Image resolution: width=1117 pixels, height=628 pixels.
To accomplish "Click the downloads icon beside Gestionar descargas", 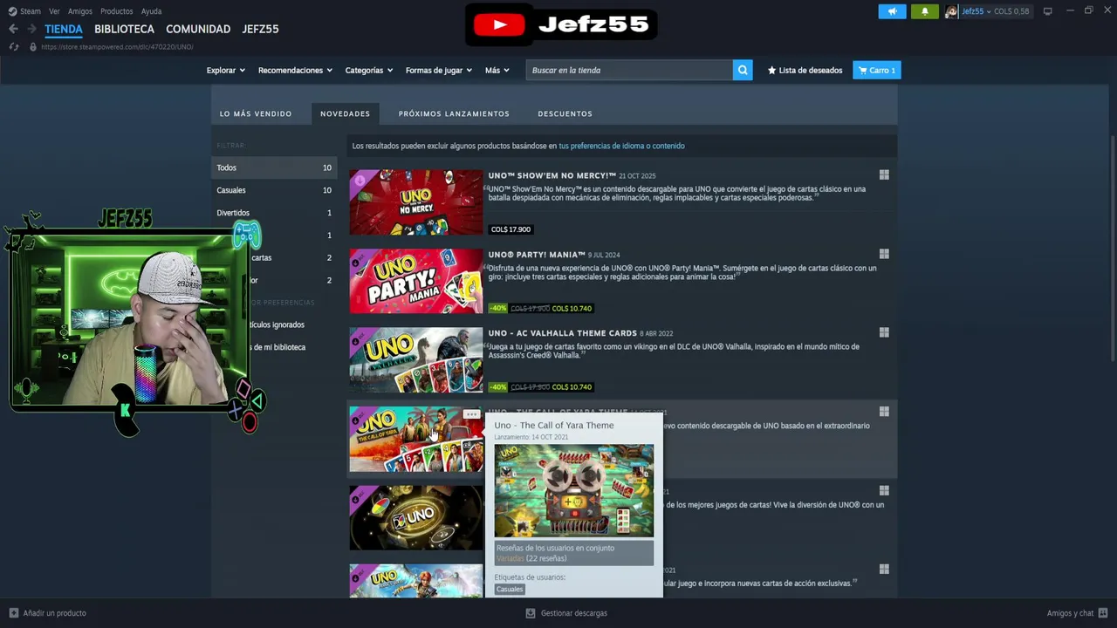I will [531, 613].
